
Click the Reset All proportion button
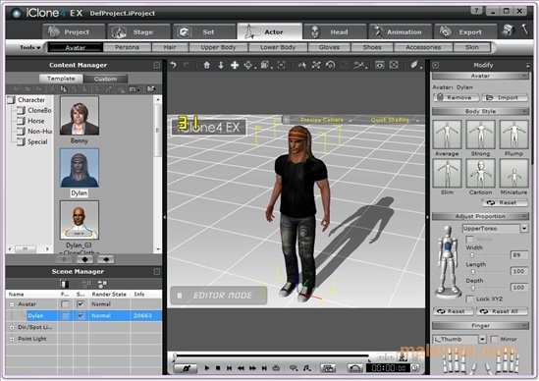click(502, 311)
